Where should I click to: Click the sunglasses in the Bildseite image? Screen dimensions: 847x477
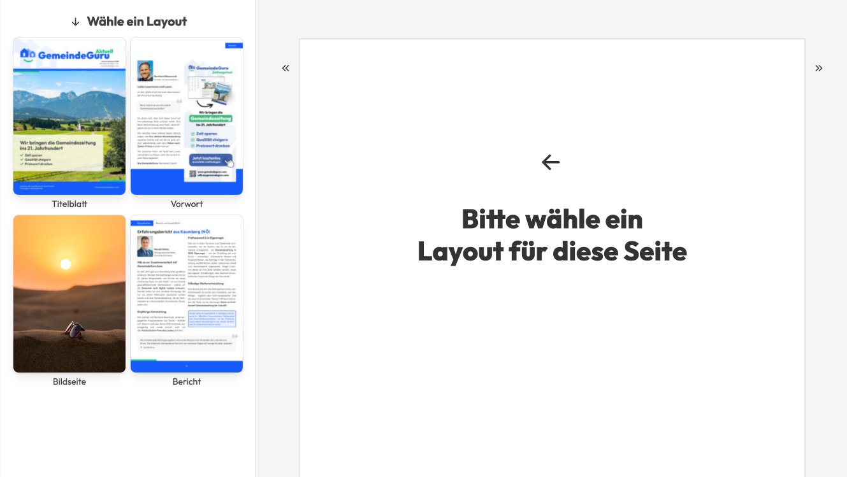click(74, 329)
